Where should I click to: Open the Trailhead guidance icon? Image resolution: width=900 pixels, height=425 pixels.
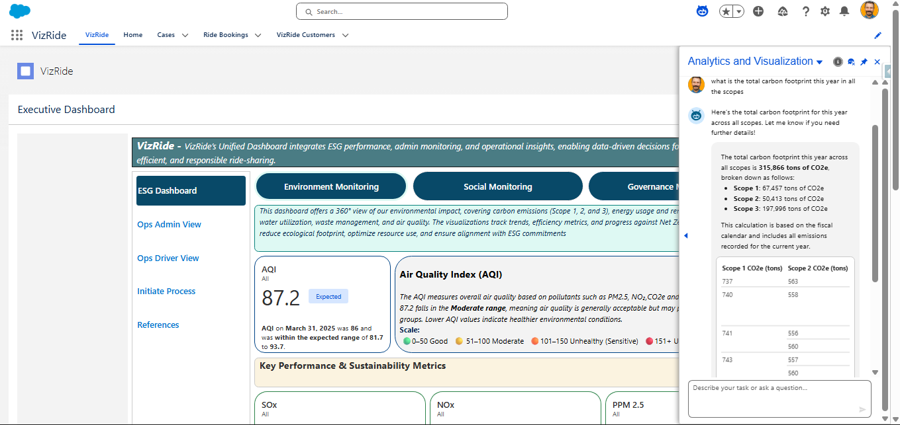click(782, 11)
